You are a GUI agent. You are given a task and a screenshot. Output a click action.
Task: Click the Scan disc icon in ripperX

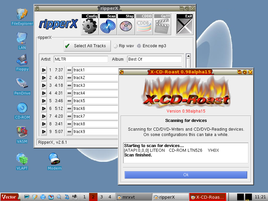coord(108,24)
